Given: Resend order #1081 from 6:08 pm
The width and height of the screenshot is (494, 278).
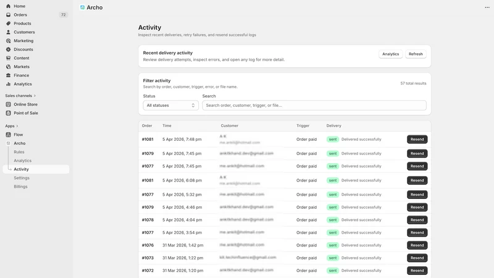Looking at the screenshot, I should 417,180.
